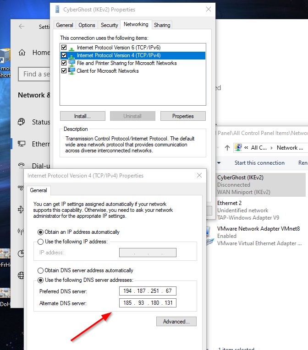
Task: Click the Status globe icon in Settings
Action: tap(22, 122)
